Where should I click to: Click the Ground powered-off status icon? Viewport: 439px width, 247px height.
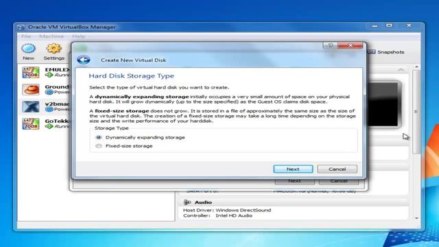click(x=49, y=92)
